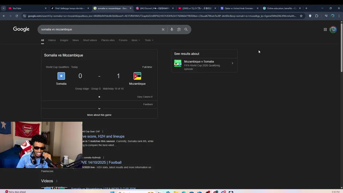Viewport: 343px width, 193px height.
Task: Open the Chrome three-dot menu
Action: (339, 16)
